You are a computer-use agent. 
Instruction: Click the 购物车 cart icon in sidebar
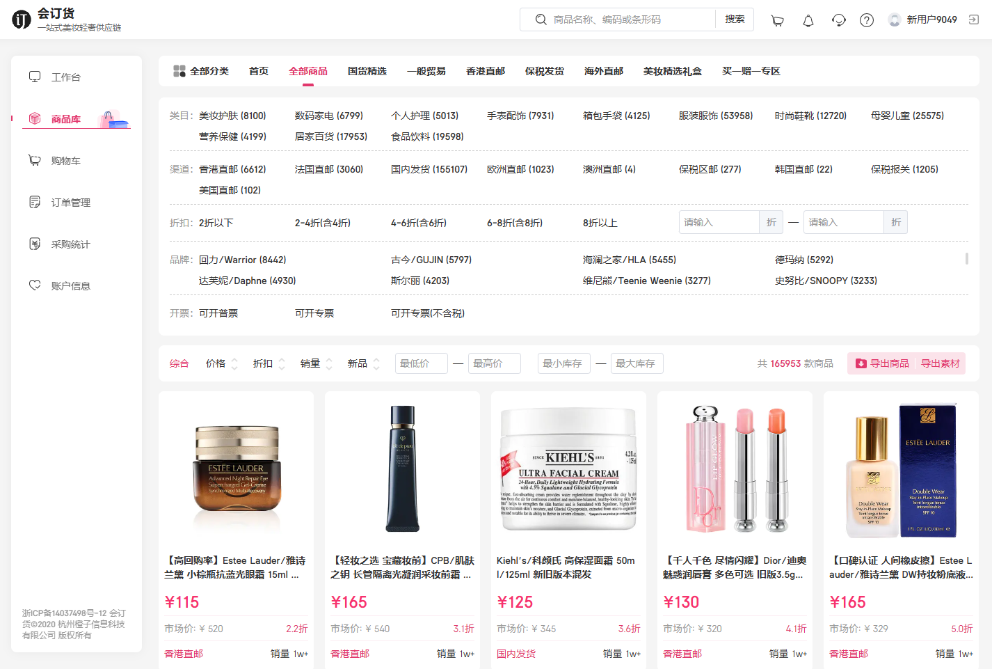click(x=35, y=160)
